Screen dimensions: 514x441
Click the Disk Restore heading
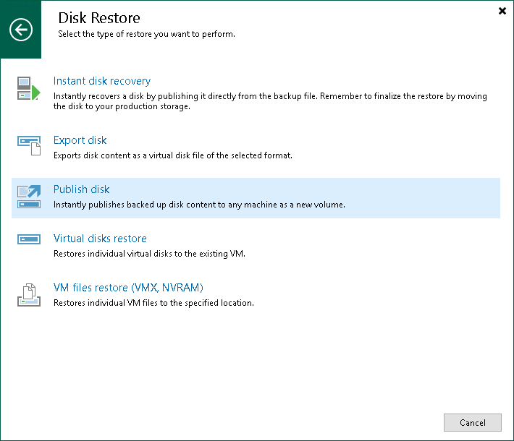point(99,17)
